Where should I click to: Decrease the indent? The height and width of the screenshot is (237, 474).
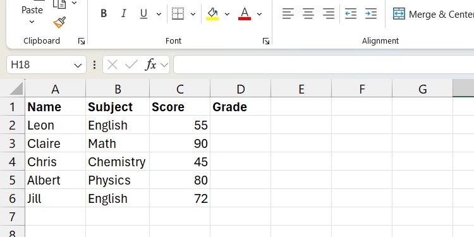pyautogui.click(x=351, y=14)
